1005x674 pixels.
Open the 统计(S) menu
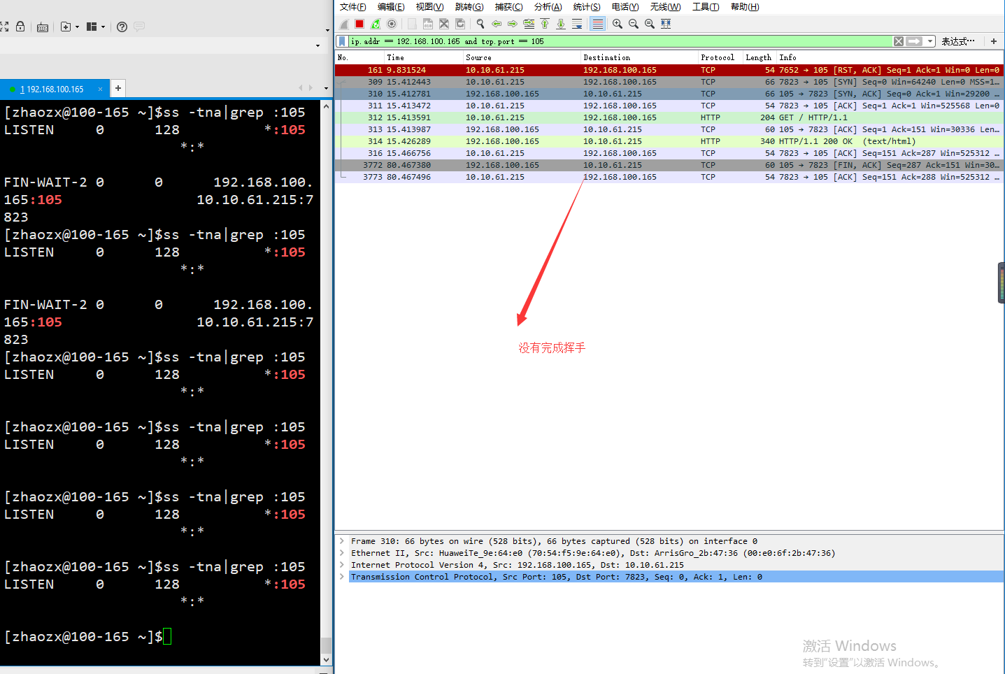click(x=587, y=7)
